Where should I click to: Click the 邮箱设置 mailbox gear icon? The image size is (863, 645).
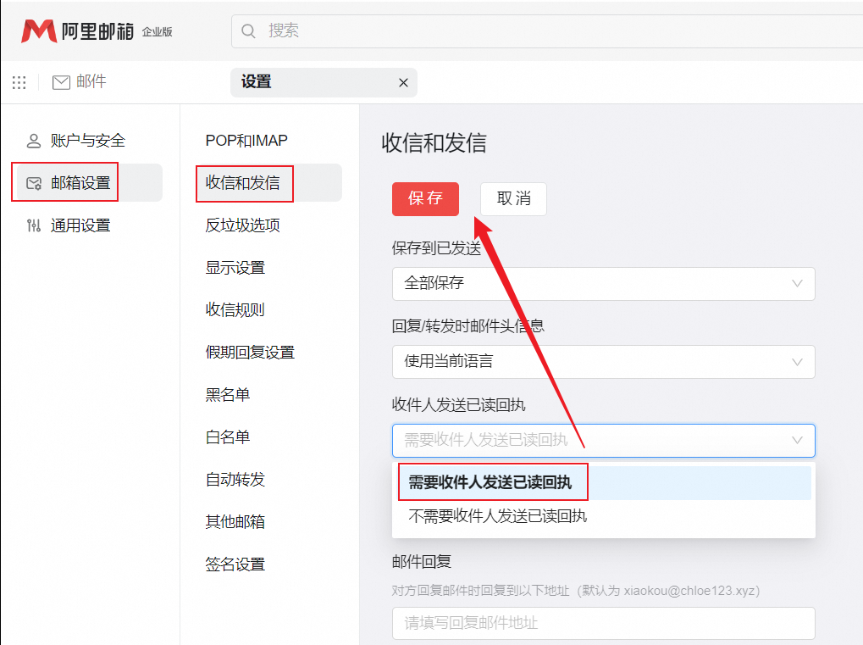click(x=34, y=183)
